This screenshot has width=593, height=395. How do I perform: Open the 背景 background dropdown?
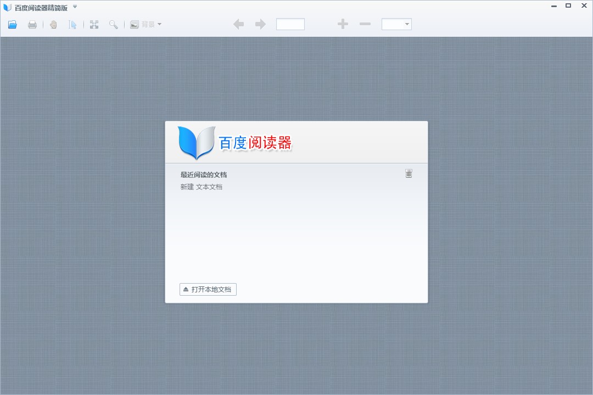tap(146, 25)
